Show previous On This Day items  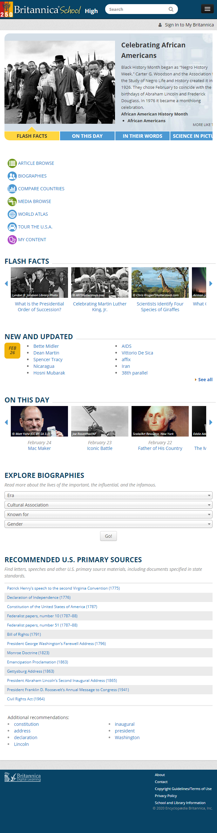[x=6, y=422]
